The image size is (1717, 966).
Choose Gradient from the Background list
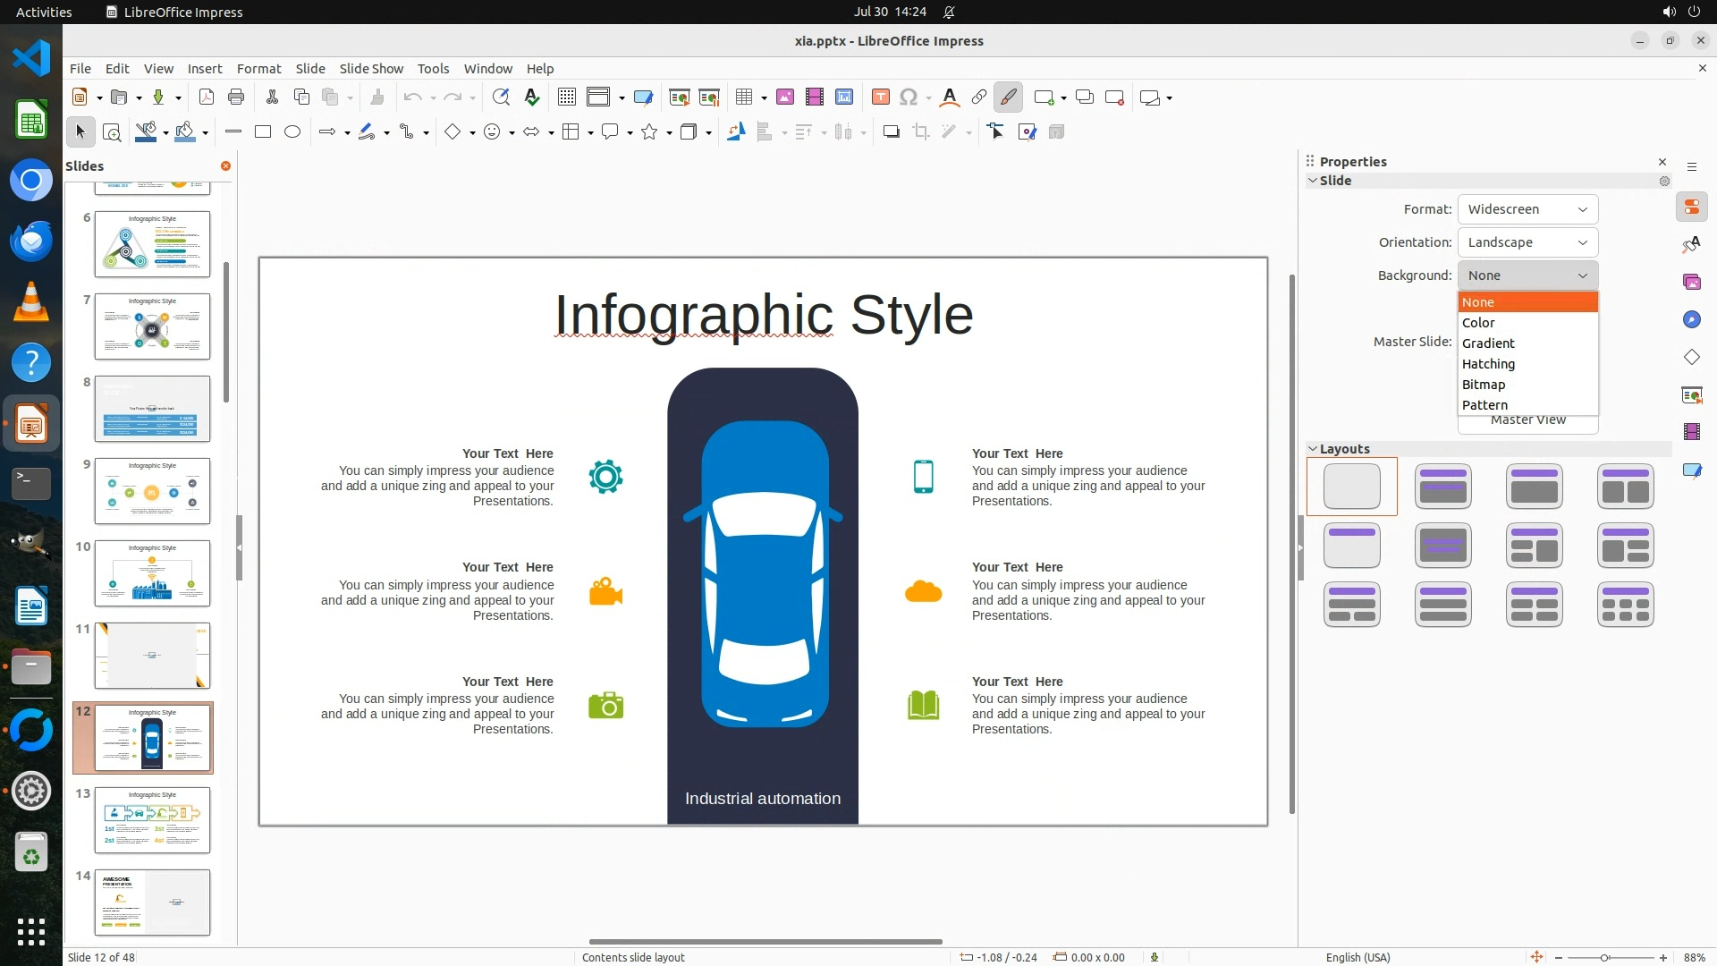[x=1488, y=343]
